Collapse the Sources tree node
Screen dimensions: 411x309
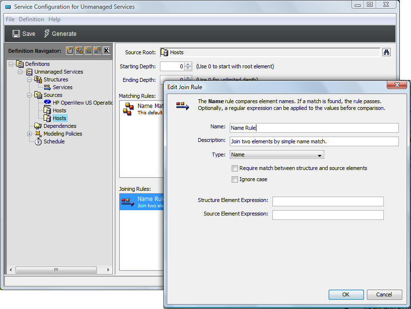coord(29,95)
